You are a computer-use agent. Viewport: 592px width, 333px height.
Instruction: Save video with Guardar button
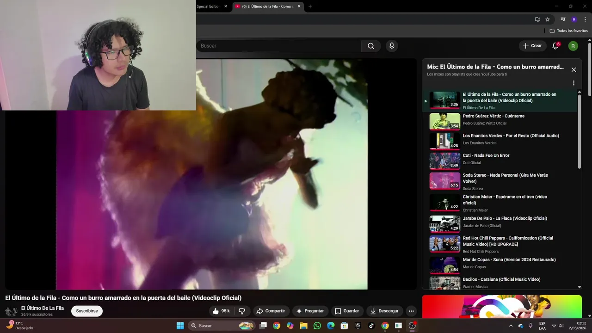(x=347, y=311)
